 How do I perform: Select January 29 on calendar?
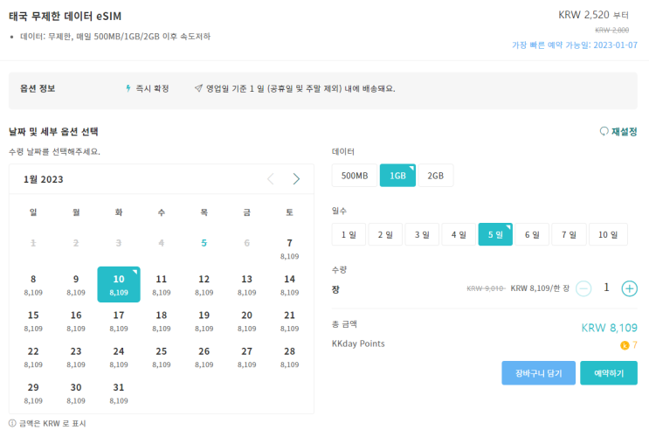[33, 392]
